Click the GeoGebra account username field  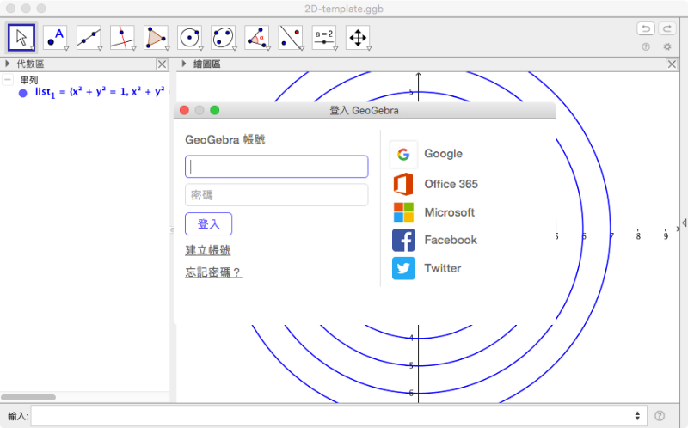pyautogui.click(x=276, y=167)
